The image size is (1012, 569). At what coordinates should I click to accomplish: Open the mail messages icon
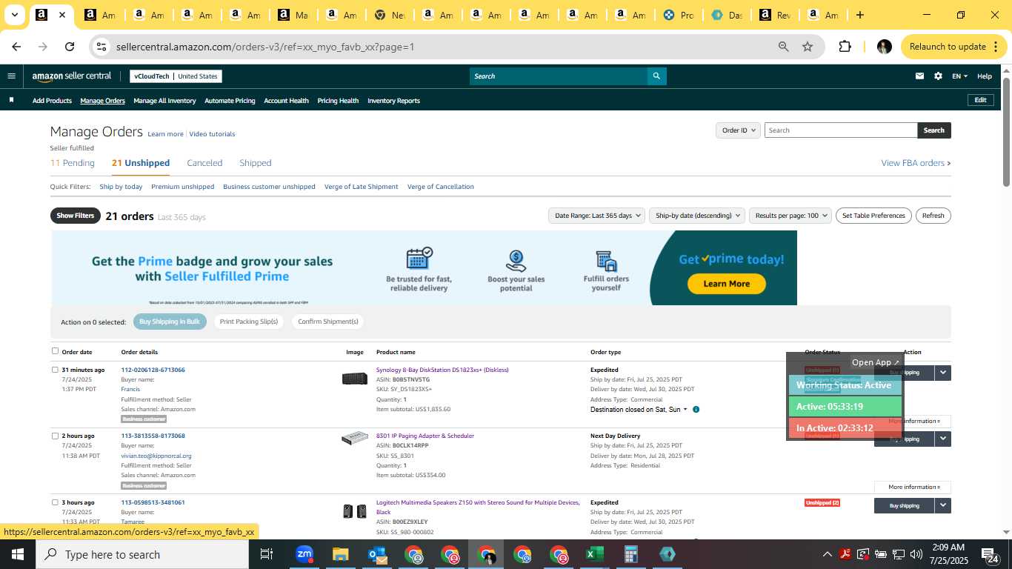click(919, 76)
